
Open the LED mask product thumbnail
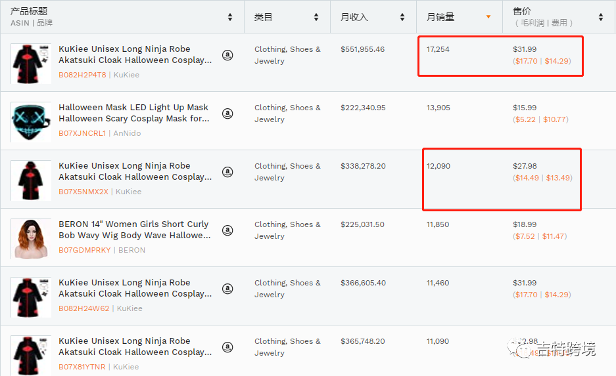pyautogui.click(x=31, y=121)
